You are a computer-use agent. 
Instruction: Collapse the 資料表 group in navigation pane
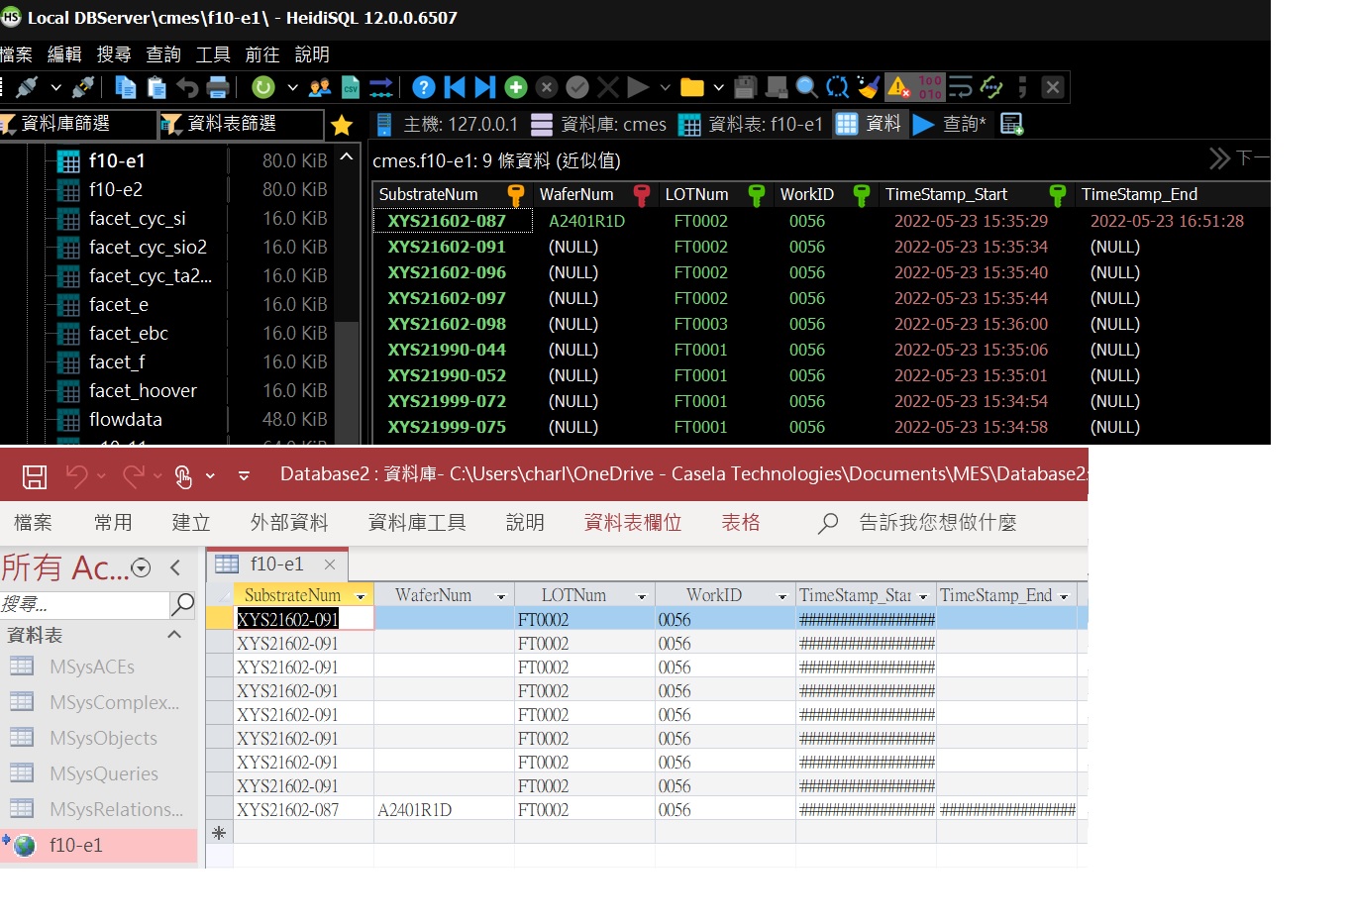coord(174,635)
